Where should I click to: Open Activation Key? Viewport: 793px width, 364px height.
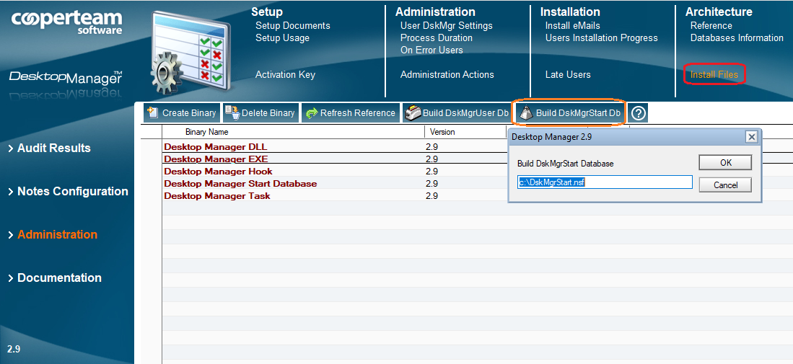tap(285, 75)
